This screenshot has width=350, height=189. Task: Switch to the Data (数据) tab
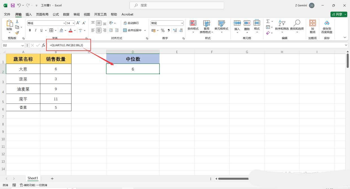pos(66,14)
